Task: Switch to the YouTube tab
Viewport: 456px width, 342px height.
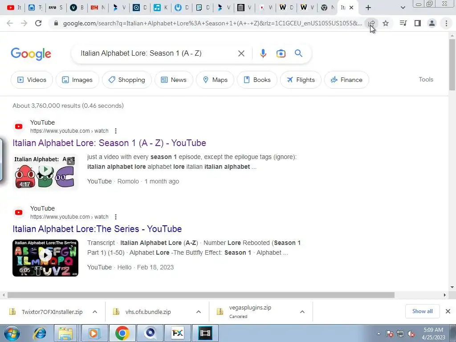Action: 14,8
